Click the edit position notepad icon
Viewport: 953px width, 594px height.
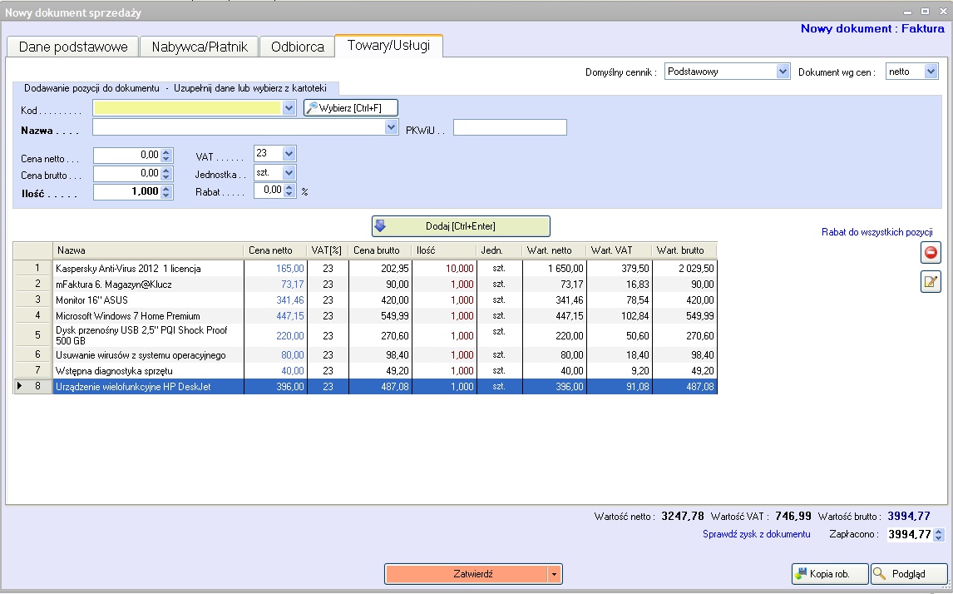(931, 282)
